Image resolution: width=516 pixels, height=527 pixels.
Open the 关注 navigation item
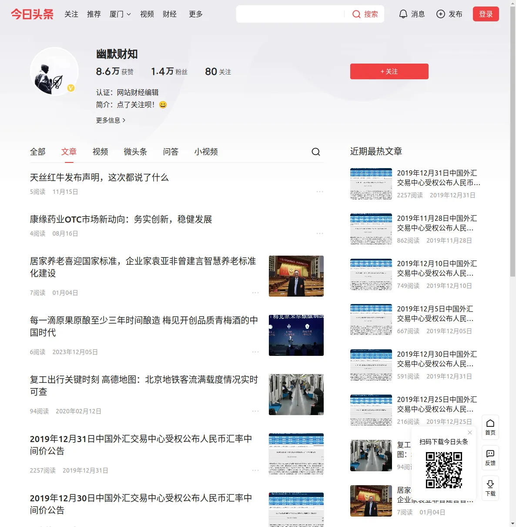[x=71, y=14]
